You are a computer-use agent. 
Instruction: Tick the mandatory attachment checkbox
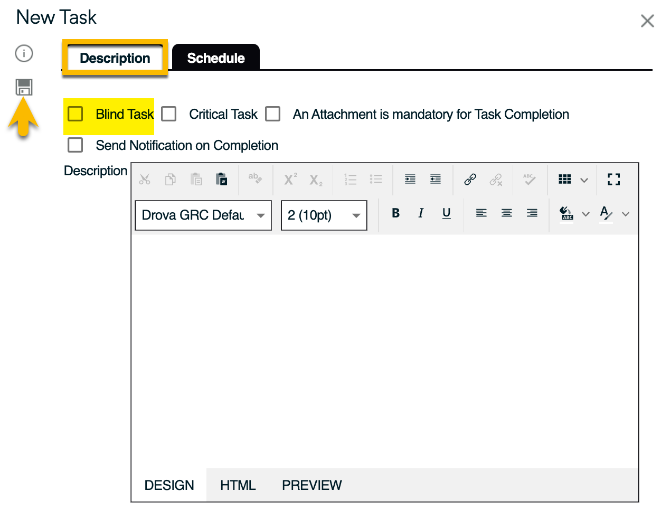pyautogui.click(x=273, y=114)
